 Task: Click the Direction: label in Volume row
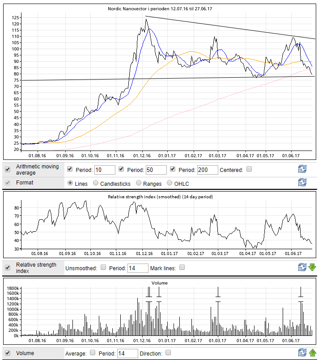click(x=151, y=354)
